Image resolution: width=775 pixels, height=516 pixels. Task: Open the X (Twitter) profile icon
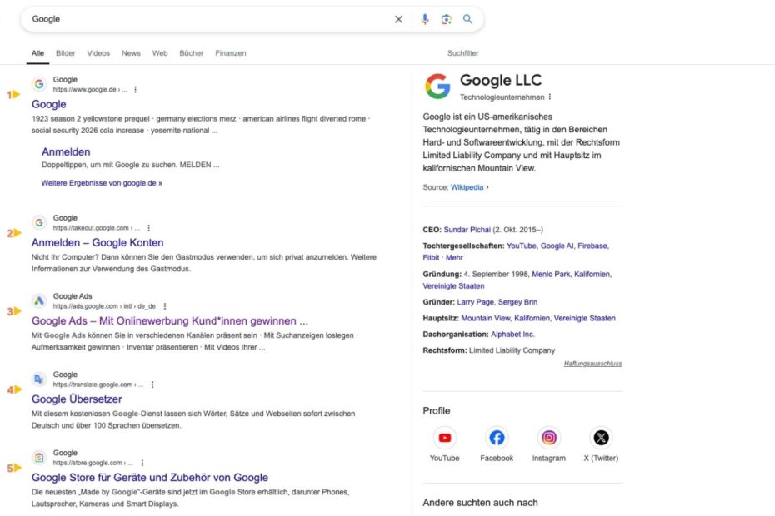(x=601, y=438)
